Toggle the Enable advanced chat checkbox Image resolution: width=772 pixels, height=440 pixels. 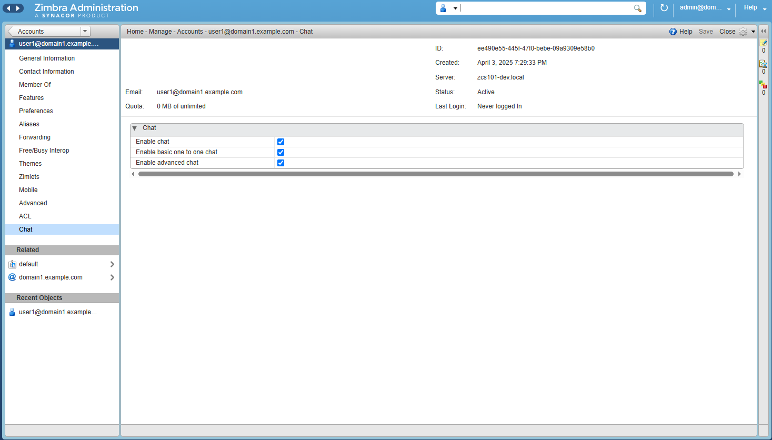point(280,163)
